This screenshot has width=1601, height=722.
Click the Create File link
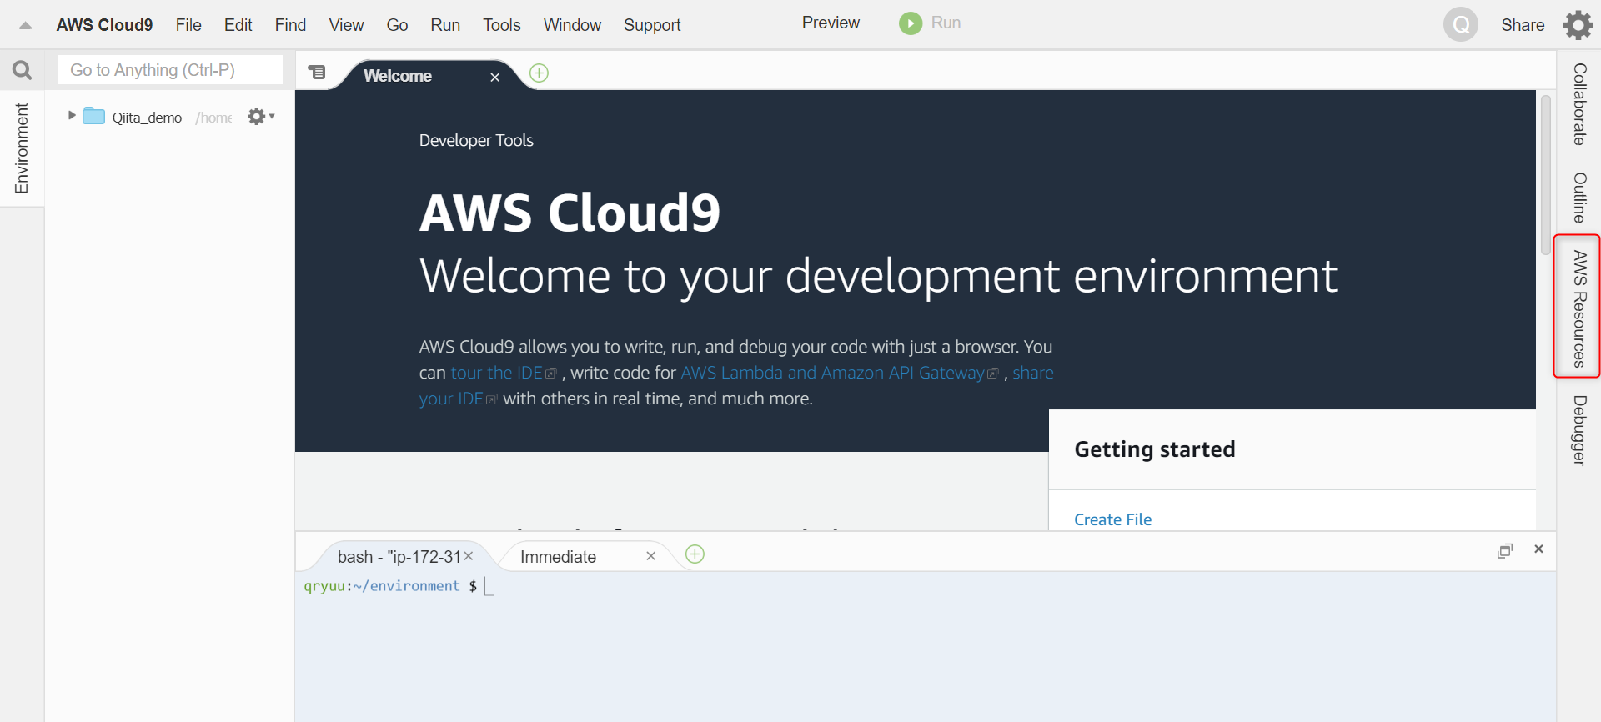click(x=1112, y=519)
